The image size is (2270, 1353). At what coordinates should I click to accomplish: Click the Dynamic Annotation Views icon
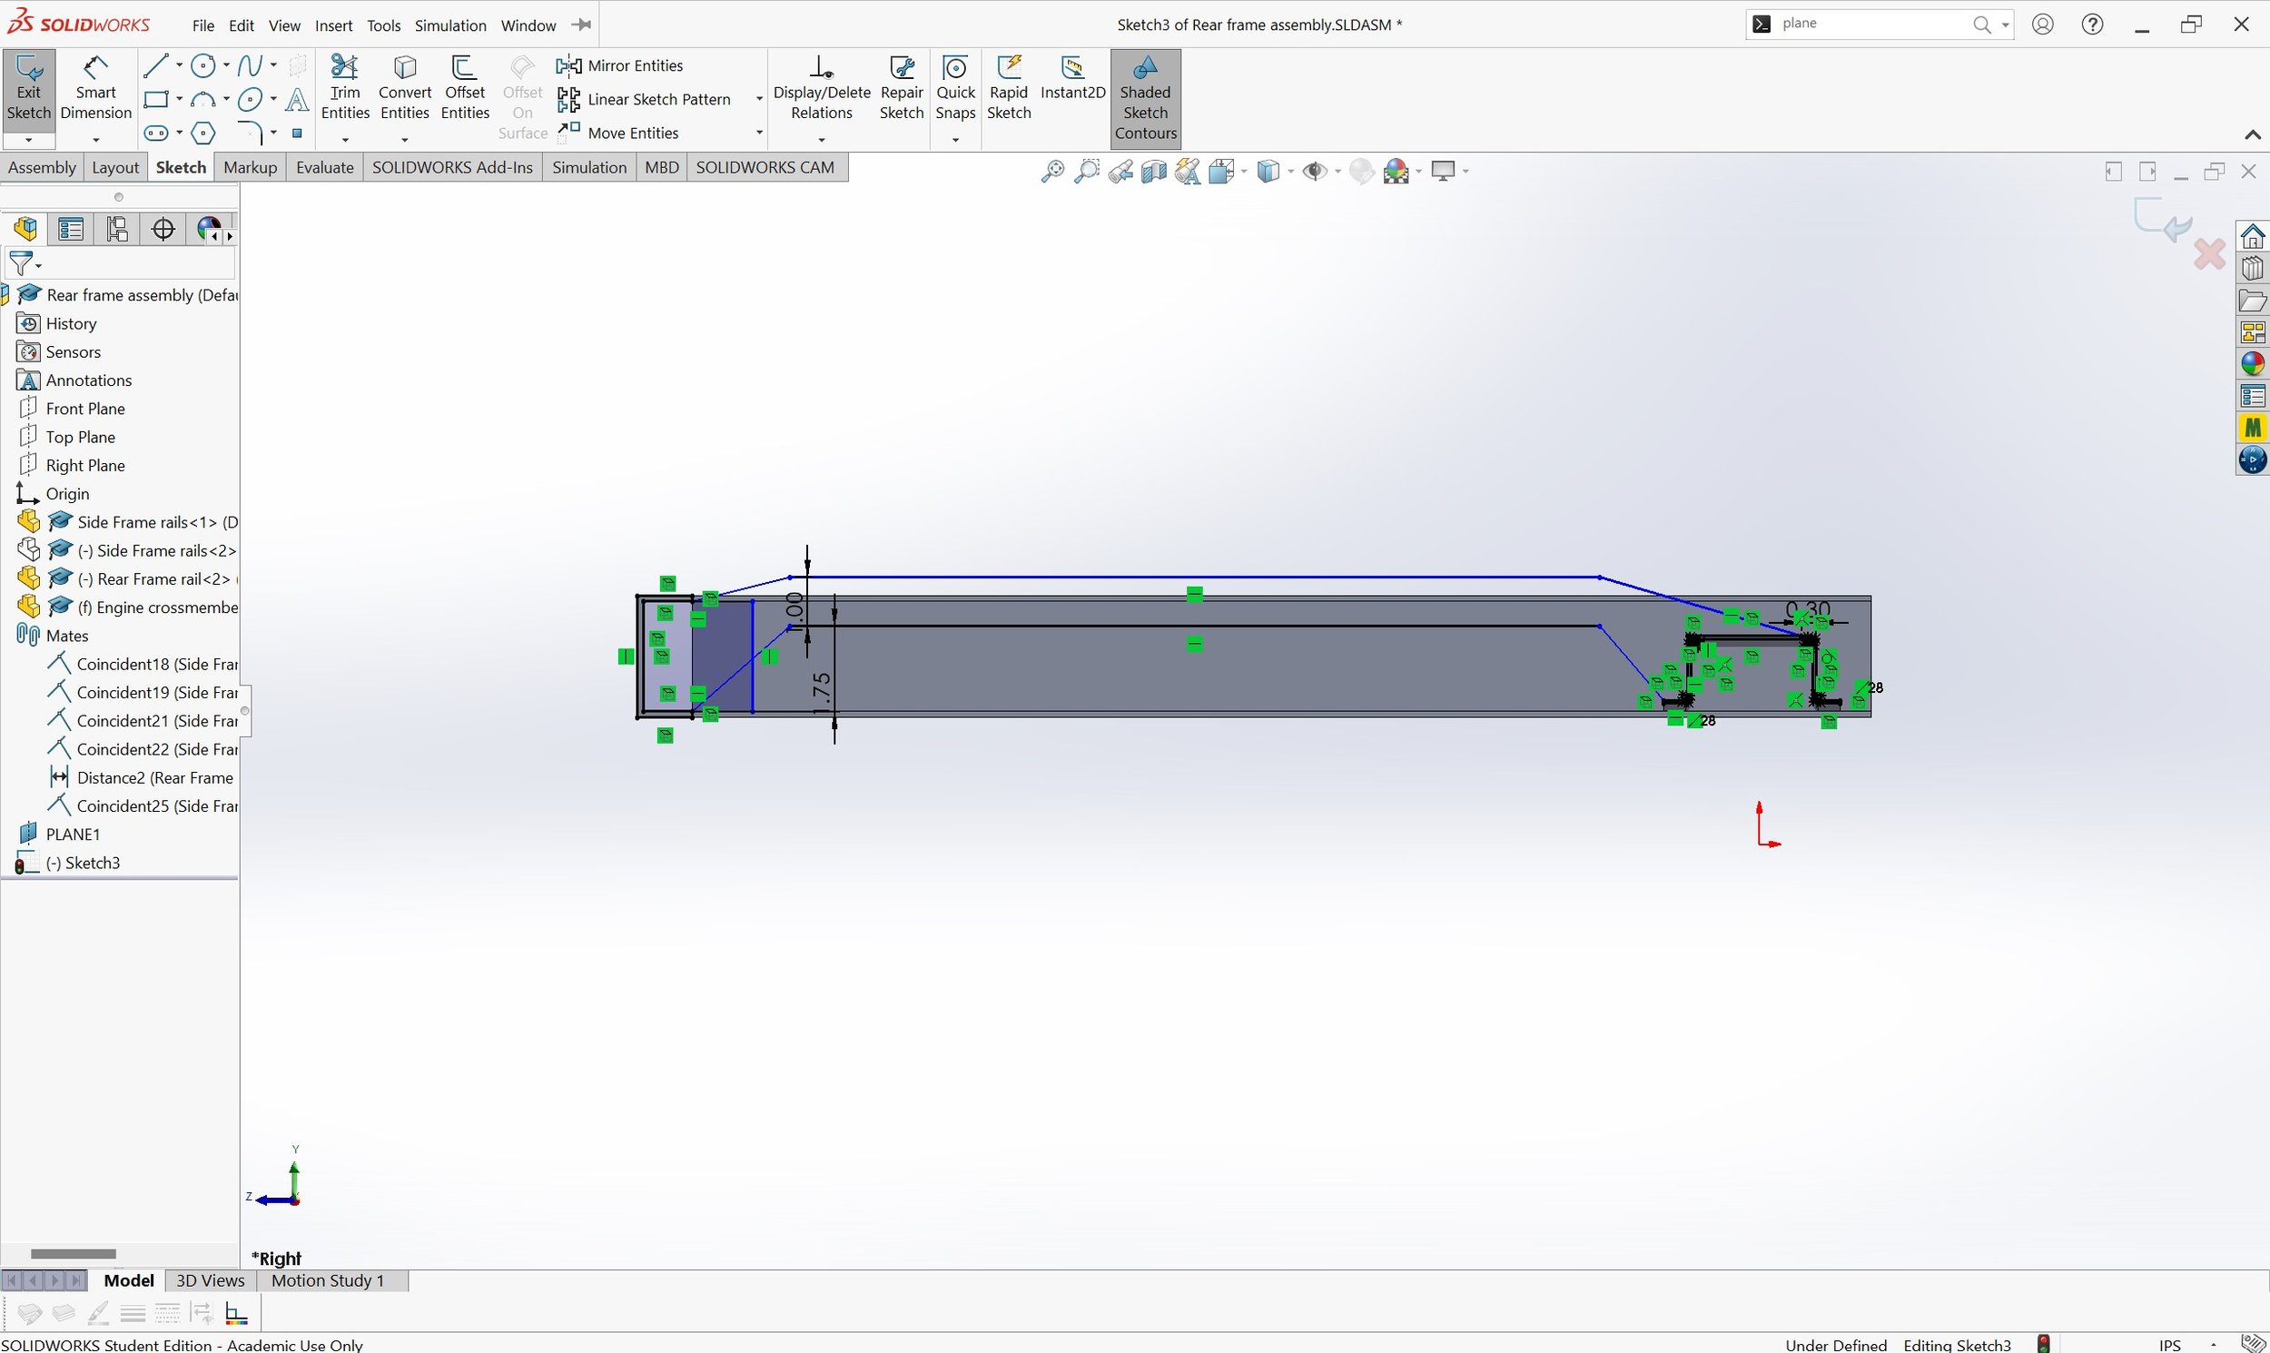[x=1187, y=172]
